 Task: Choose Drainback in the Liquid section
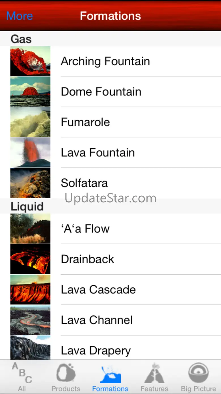point(110,259)
